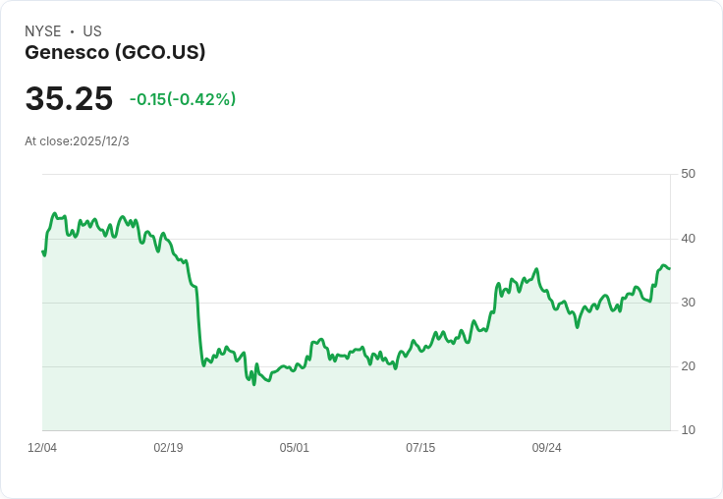Select the 02/19 date on the x-axis

168,448
